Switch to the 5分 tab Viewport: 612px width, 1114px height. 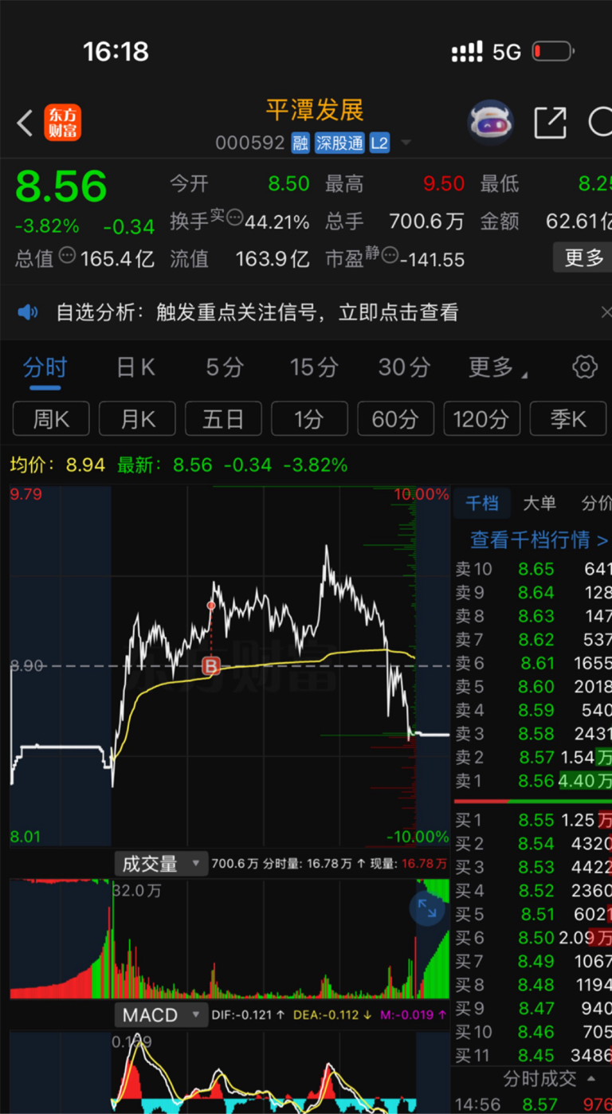point(225,367)
